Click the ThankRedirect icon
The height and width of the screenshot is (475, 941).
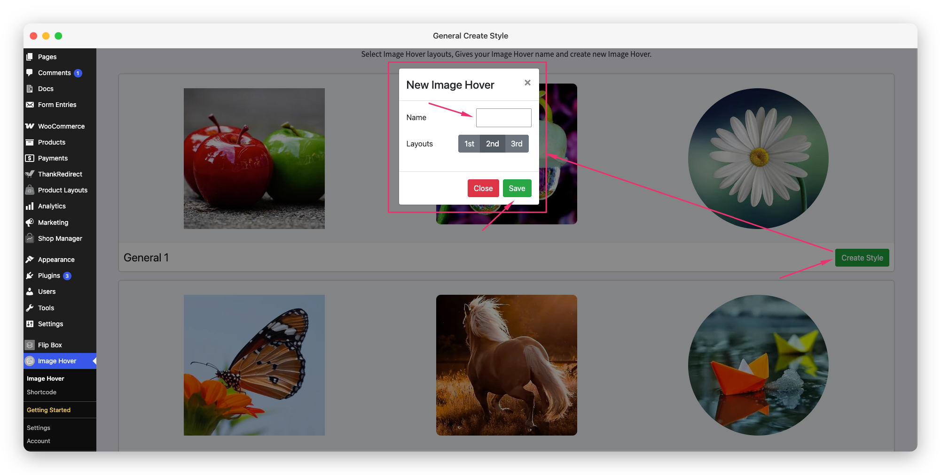coord(30,174)
